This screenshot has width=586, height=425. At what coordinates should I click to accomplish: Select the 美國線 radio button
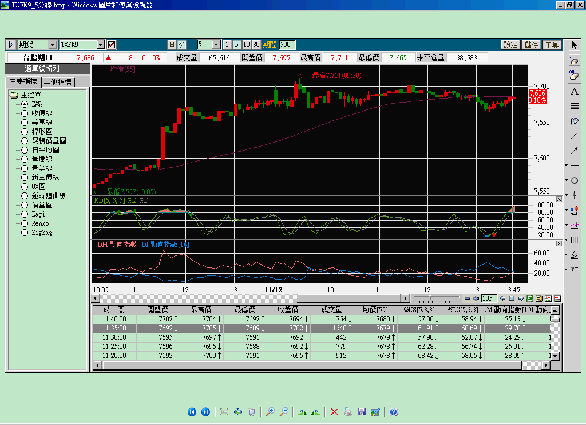25,123
